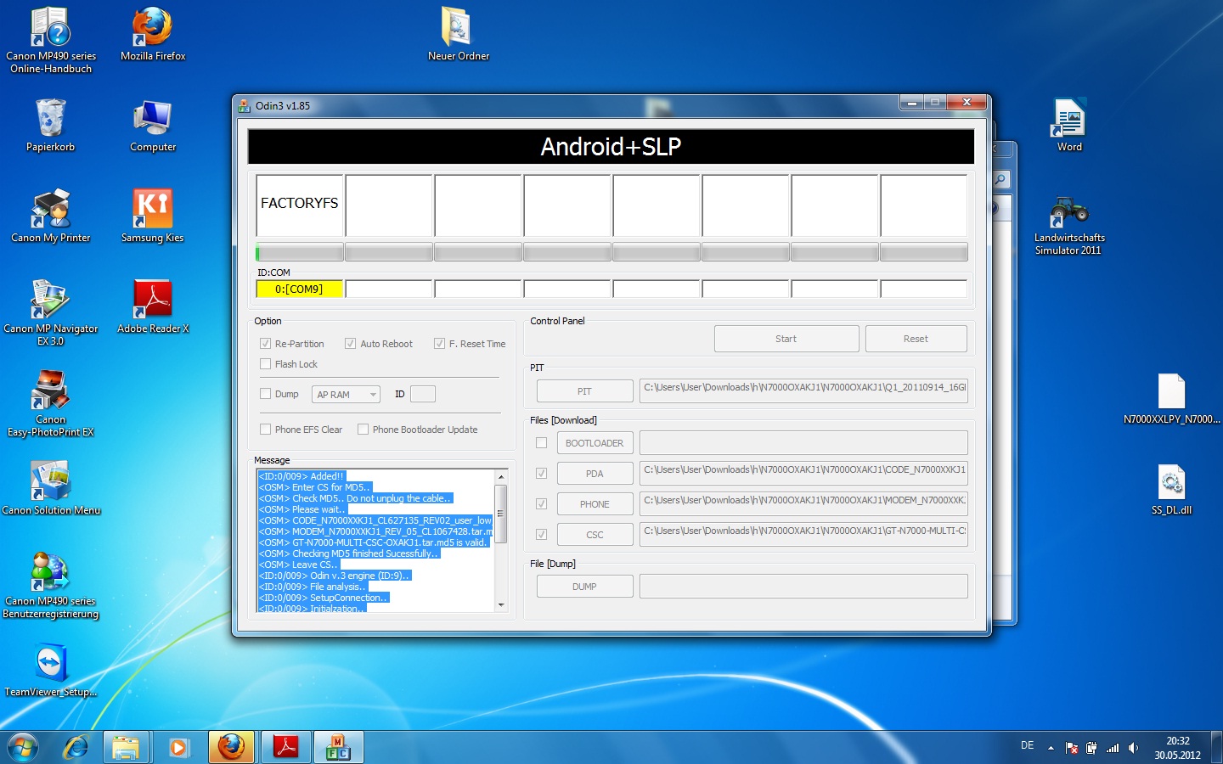Click DE language indicator in taskbar
Viewport: 1223px width, 764px height.
coord(1027,745)
